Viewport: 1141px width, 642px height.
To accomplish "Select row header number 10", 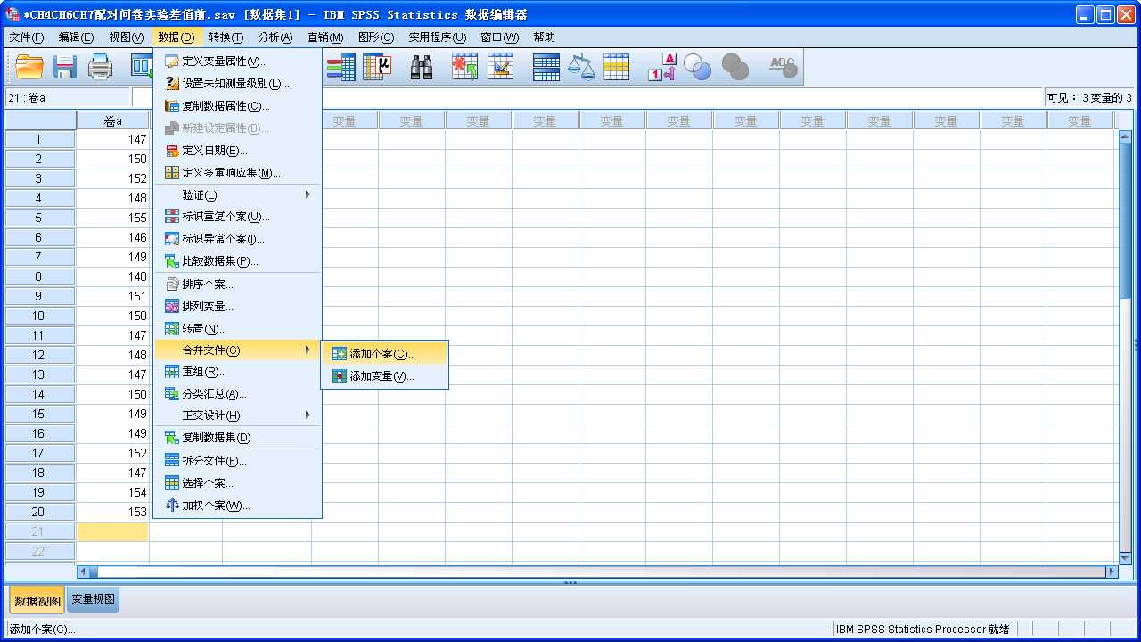I will coord(39,316).
